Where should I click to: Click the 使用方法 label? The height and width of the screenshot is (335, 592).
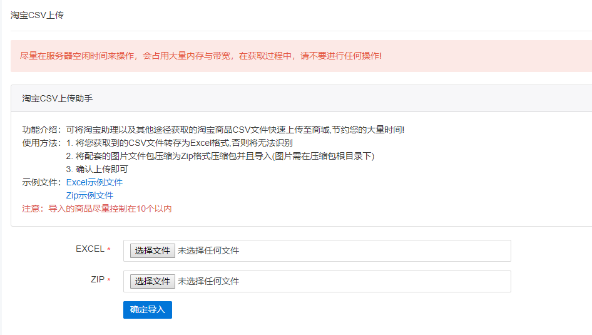(x=41, y=143)
